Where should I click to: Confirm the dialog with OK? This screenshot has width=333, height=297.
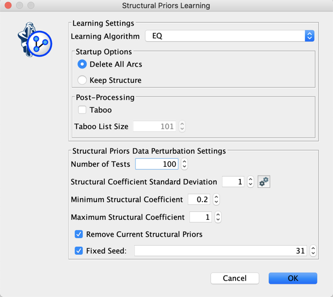293,278
